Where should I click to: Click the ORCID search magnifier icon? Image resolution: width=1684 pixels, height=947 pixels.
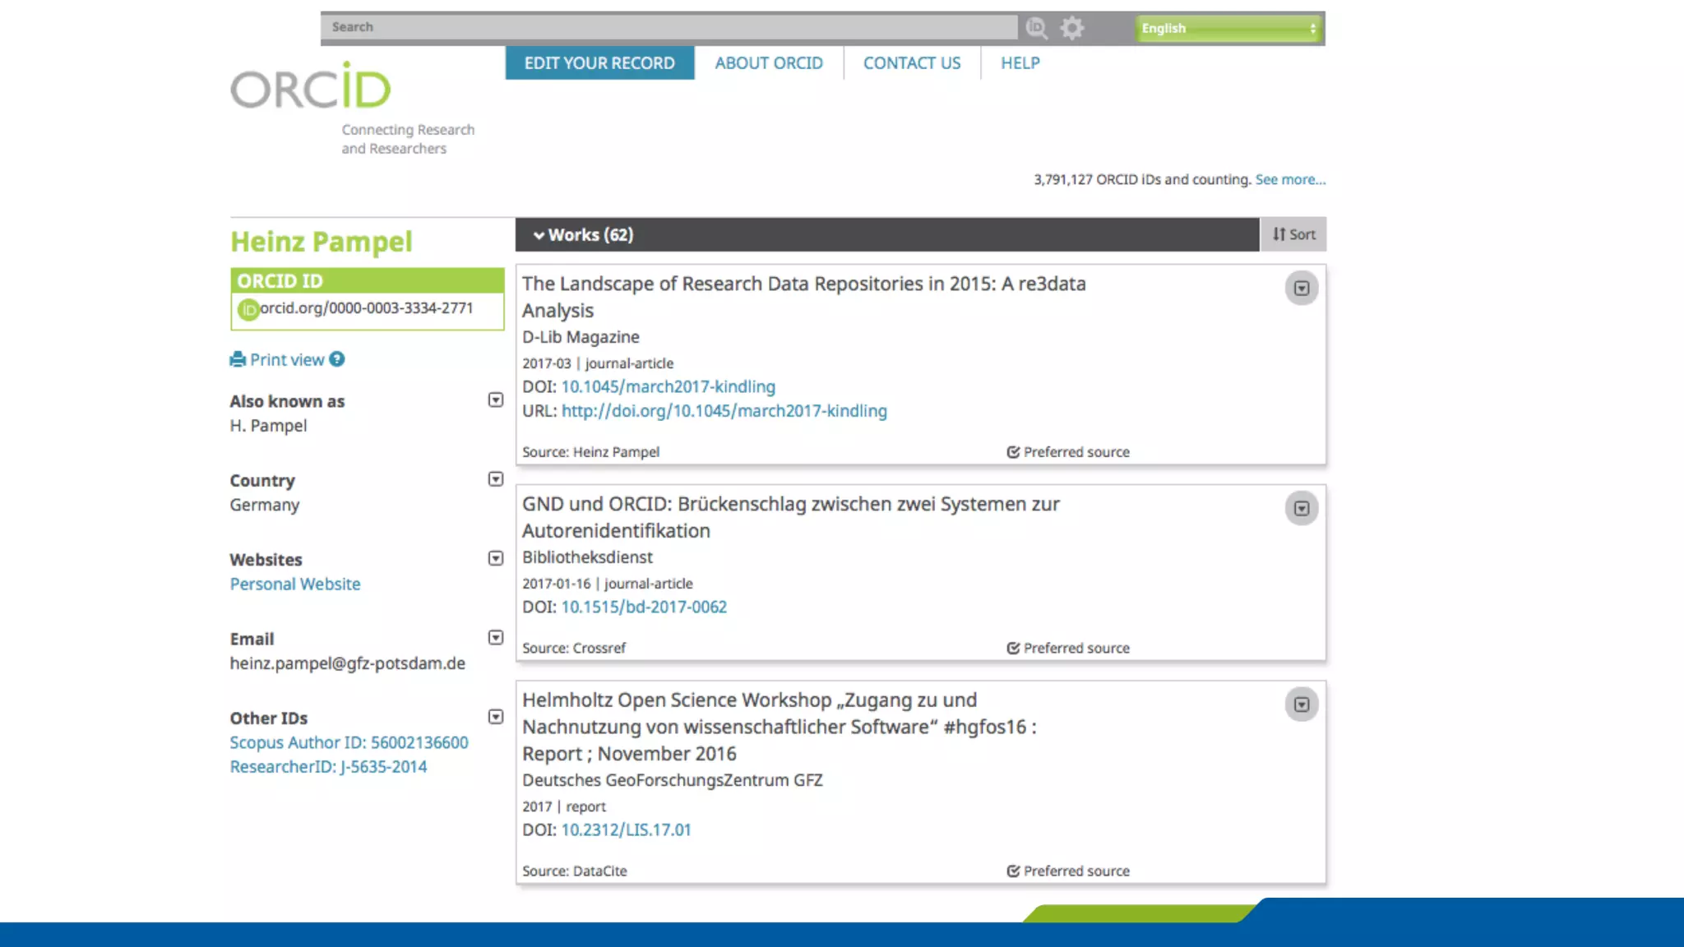tap(1036, 28)
